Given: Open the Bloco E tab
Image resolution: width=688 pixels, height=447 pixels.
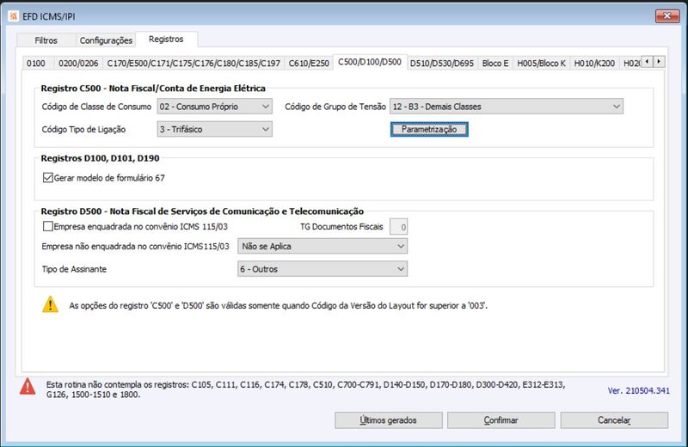Looking at the screenshot, I should [495, 63].
